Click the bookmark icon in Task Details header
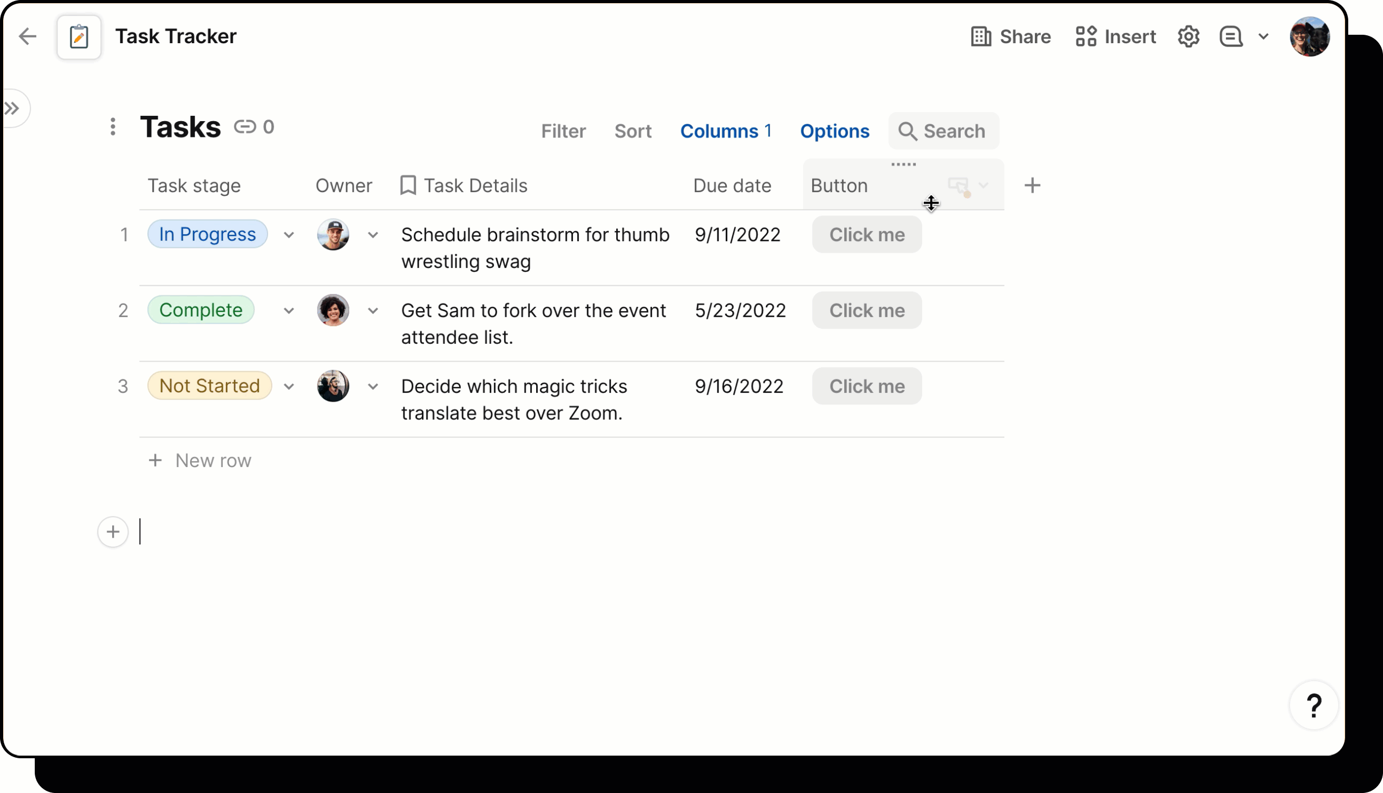Screen dimensions: 1383x793 pos(408,185)
